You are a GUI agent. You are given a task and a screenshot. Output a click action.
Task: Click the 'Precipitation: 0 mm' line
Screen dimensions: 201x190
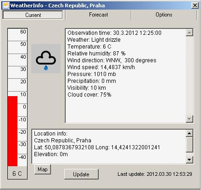(92, 81)
